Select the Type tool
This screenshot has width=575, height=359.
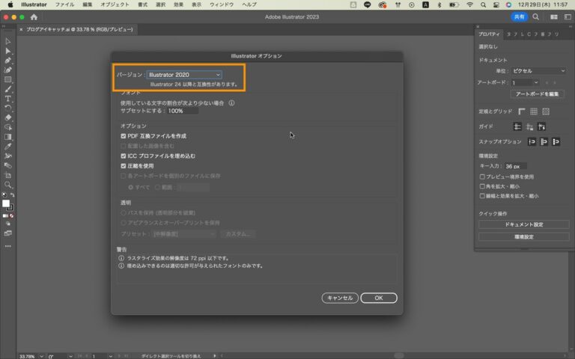(7, 99)
